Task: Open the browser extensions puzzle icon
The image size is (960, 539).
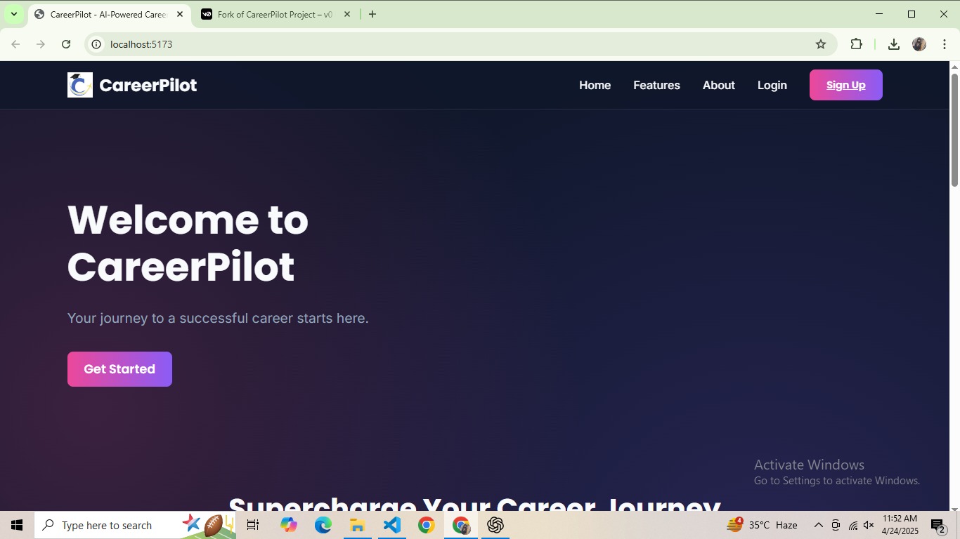Action: (x=856, y=44)
